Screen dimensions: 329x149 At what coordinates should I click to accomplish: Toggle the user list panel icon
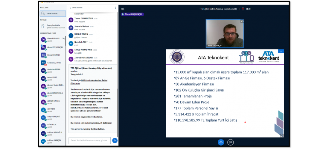(123, 9)
